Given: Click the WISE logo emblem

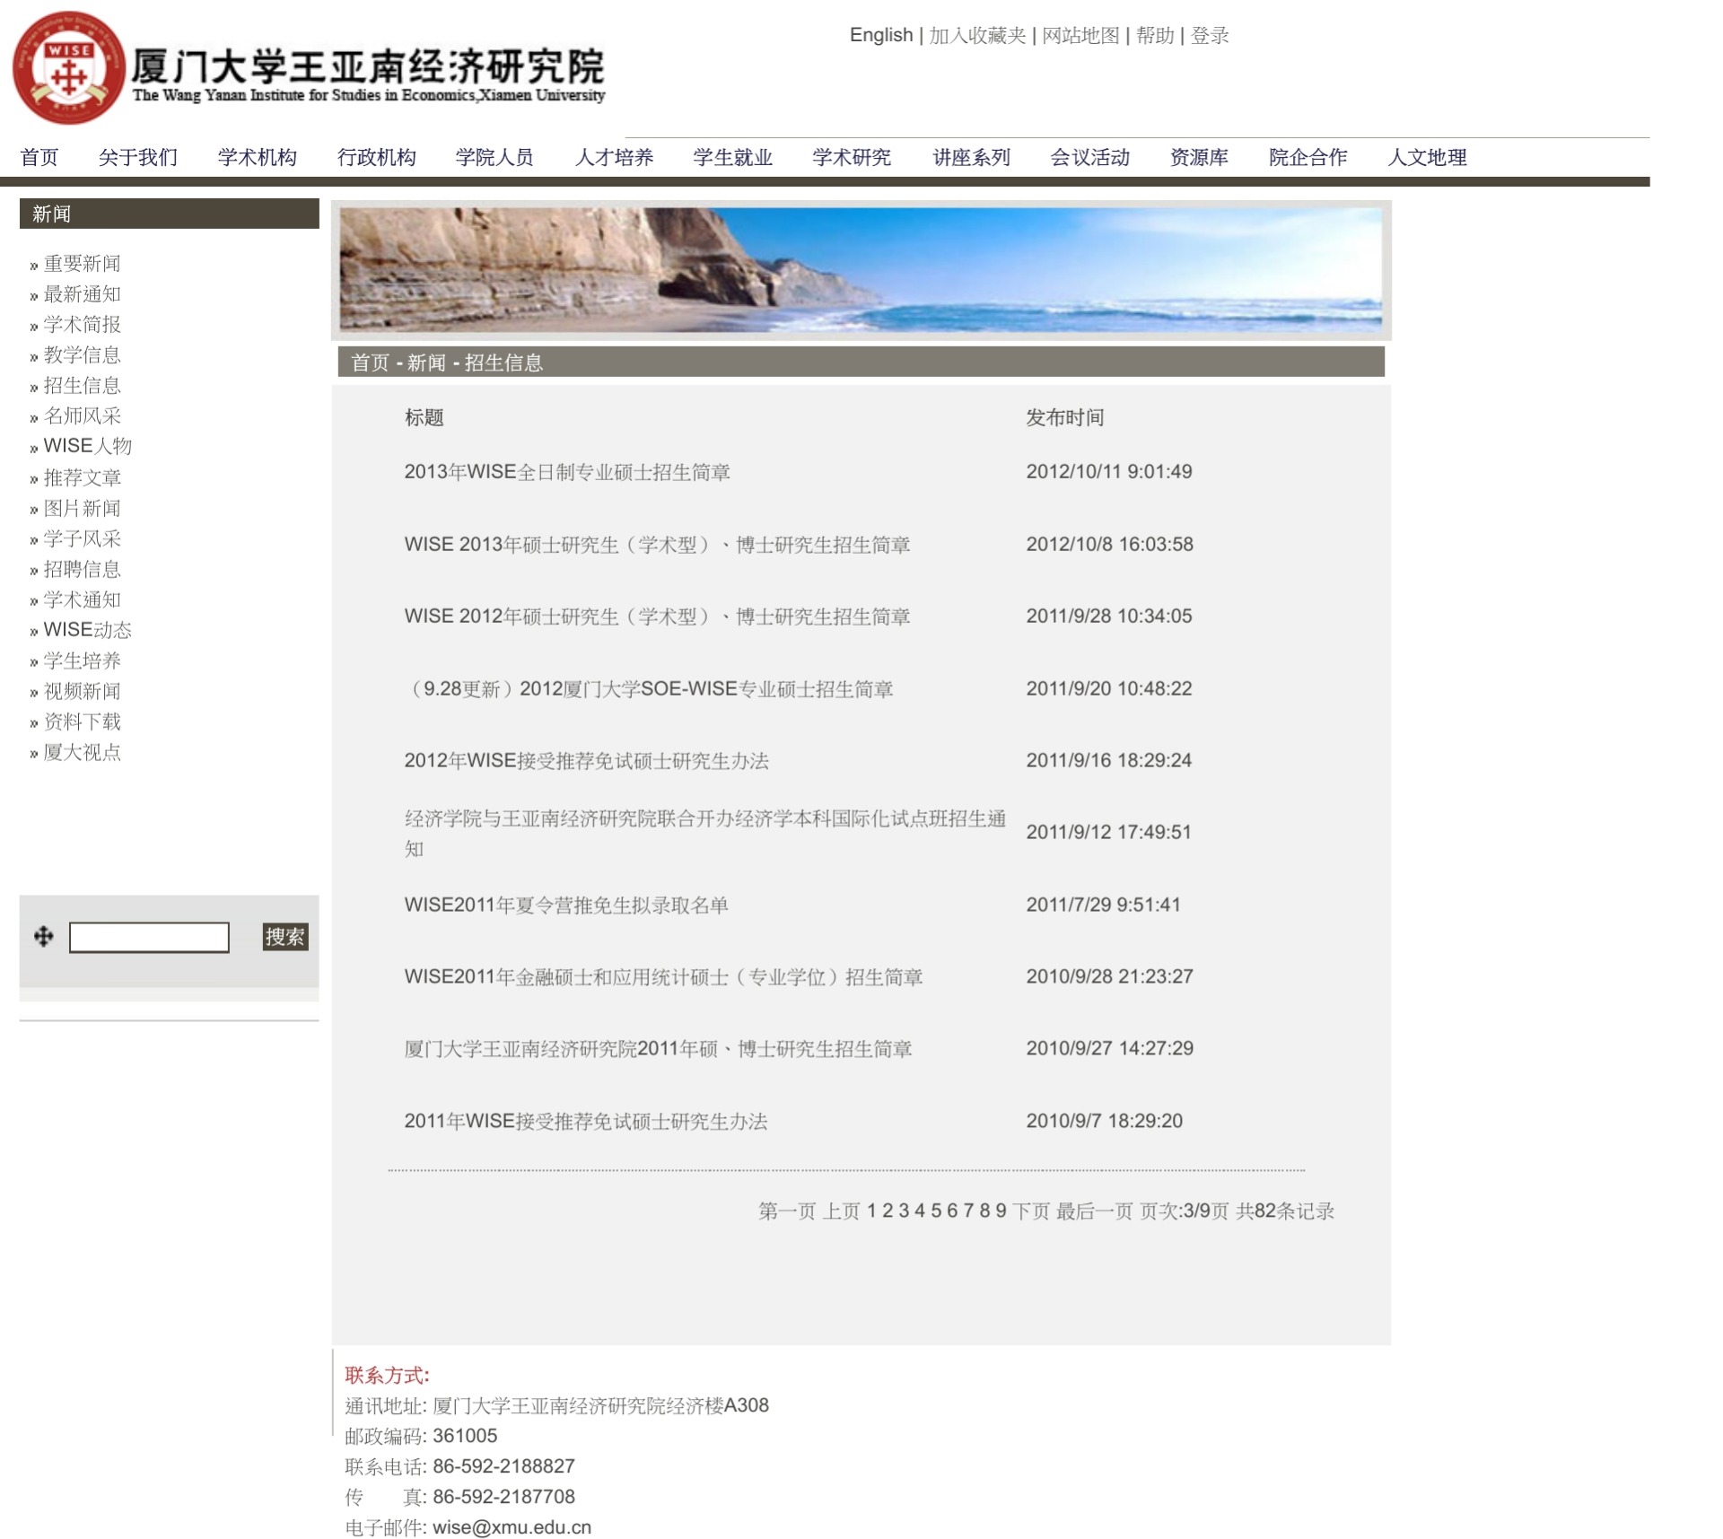Looking at the screenshot, I should tap(68, 68).
